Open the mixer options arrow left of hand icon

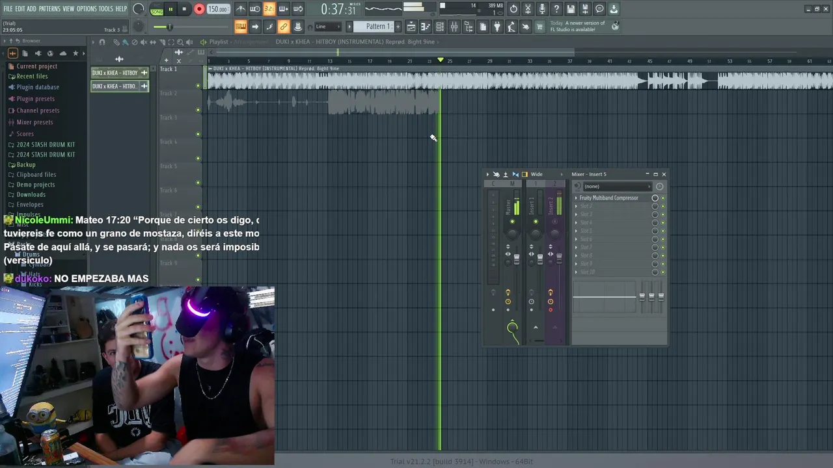pyautogui.click(x=487, y=174)
